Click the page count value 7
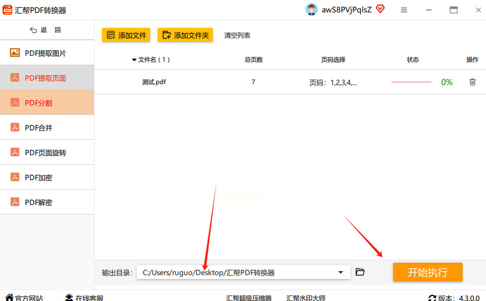This screenshot has width=486, height=301. (x=253, y=82)
